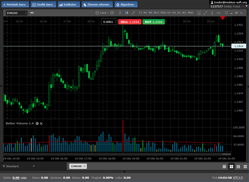Click Grafik baru button

[43, 4]
